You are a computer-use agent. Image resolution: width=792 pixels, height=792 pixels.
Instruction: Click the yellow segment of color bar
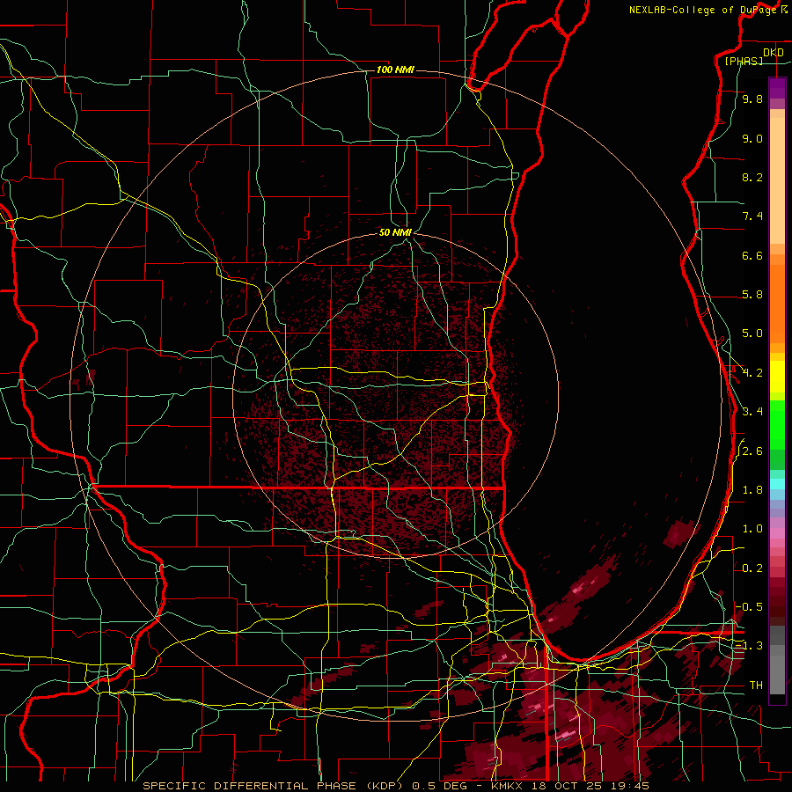(x=777, y=377)
